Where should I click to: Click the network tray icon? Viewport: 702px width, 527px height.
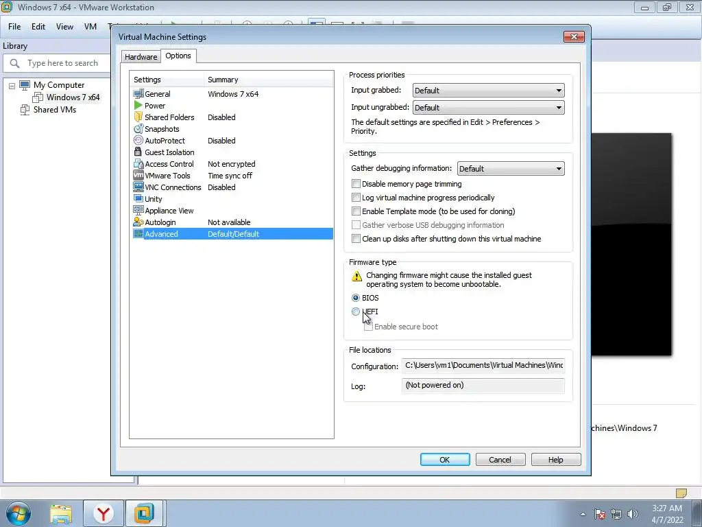point(616,514)
